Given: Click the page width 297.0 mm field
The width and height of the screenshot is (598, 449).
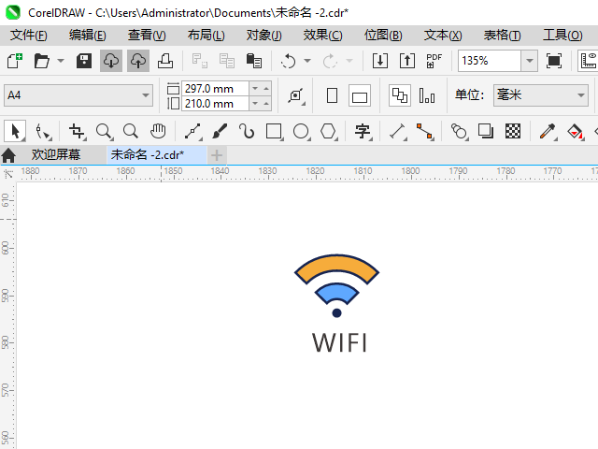Looking at the screenshot, I should [x=215, y=89].
